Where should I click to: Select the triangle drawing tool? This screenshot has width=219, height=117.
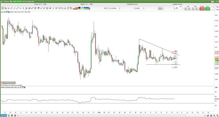pos(65,8)
